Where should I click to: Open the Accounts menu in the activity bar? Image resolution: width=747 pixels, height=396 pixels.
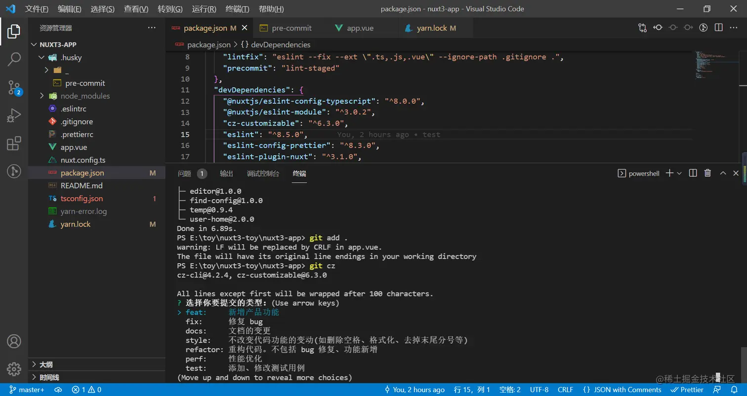tap(14, 341)
